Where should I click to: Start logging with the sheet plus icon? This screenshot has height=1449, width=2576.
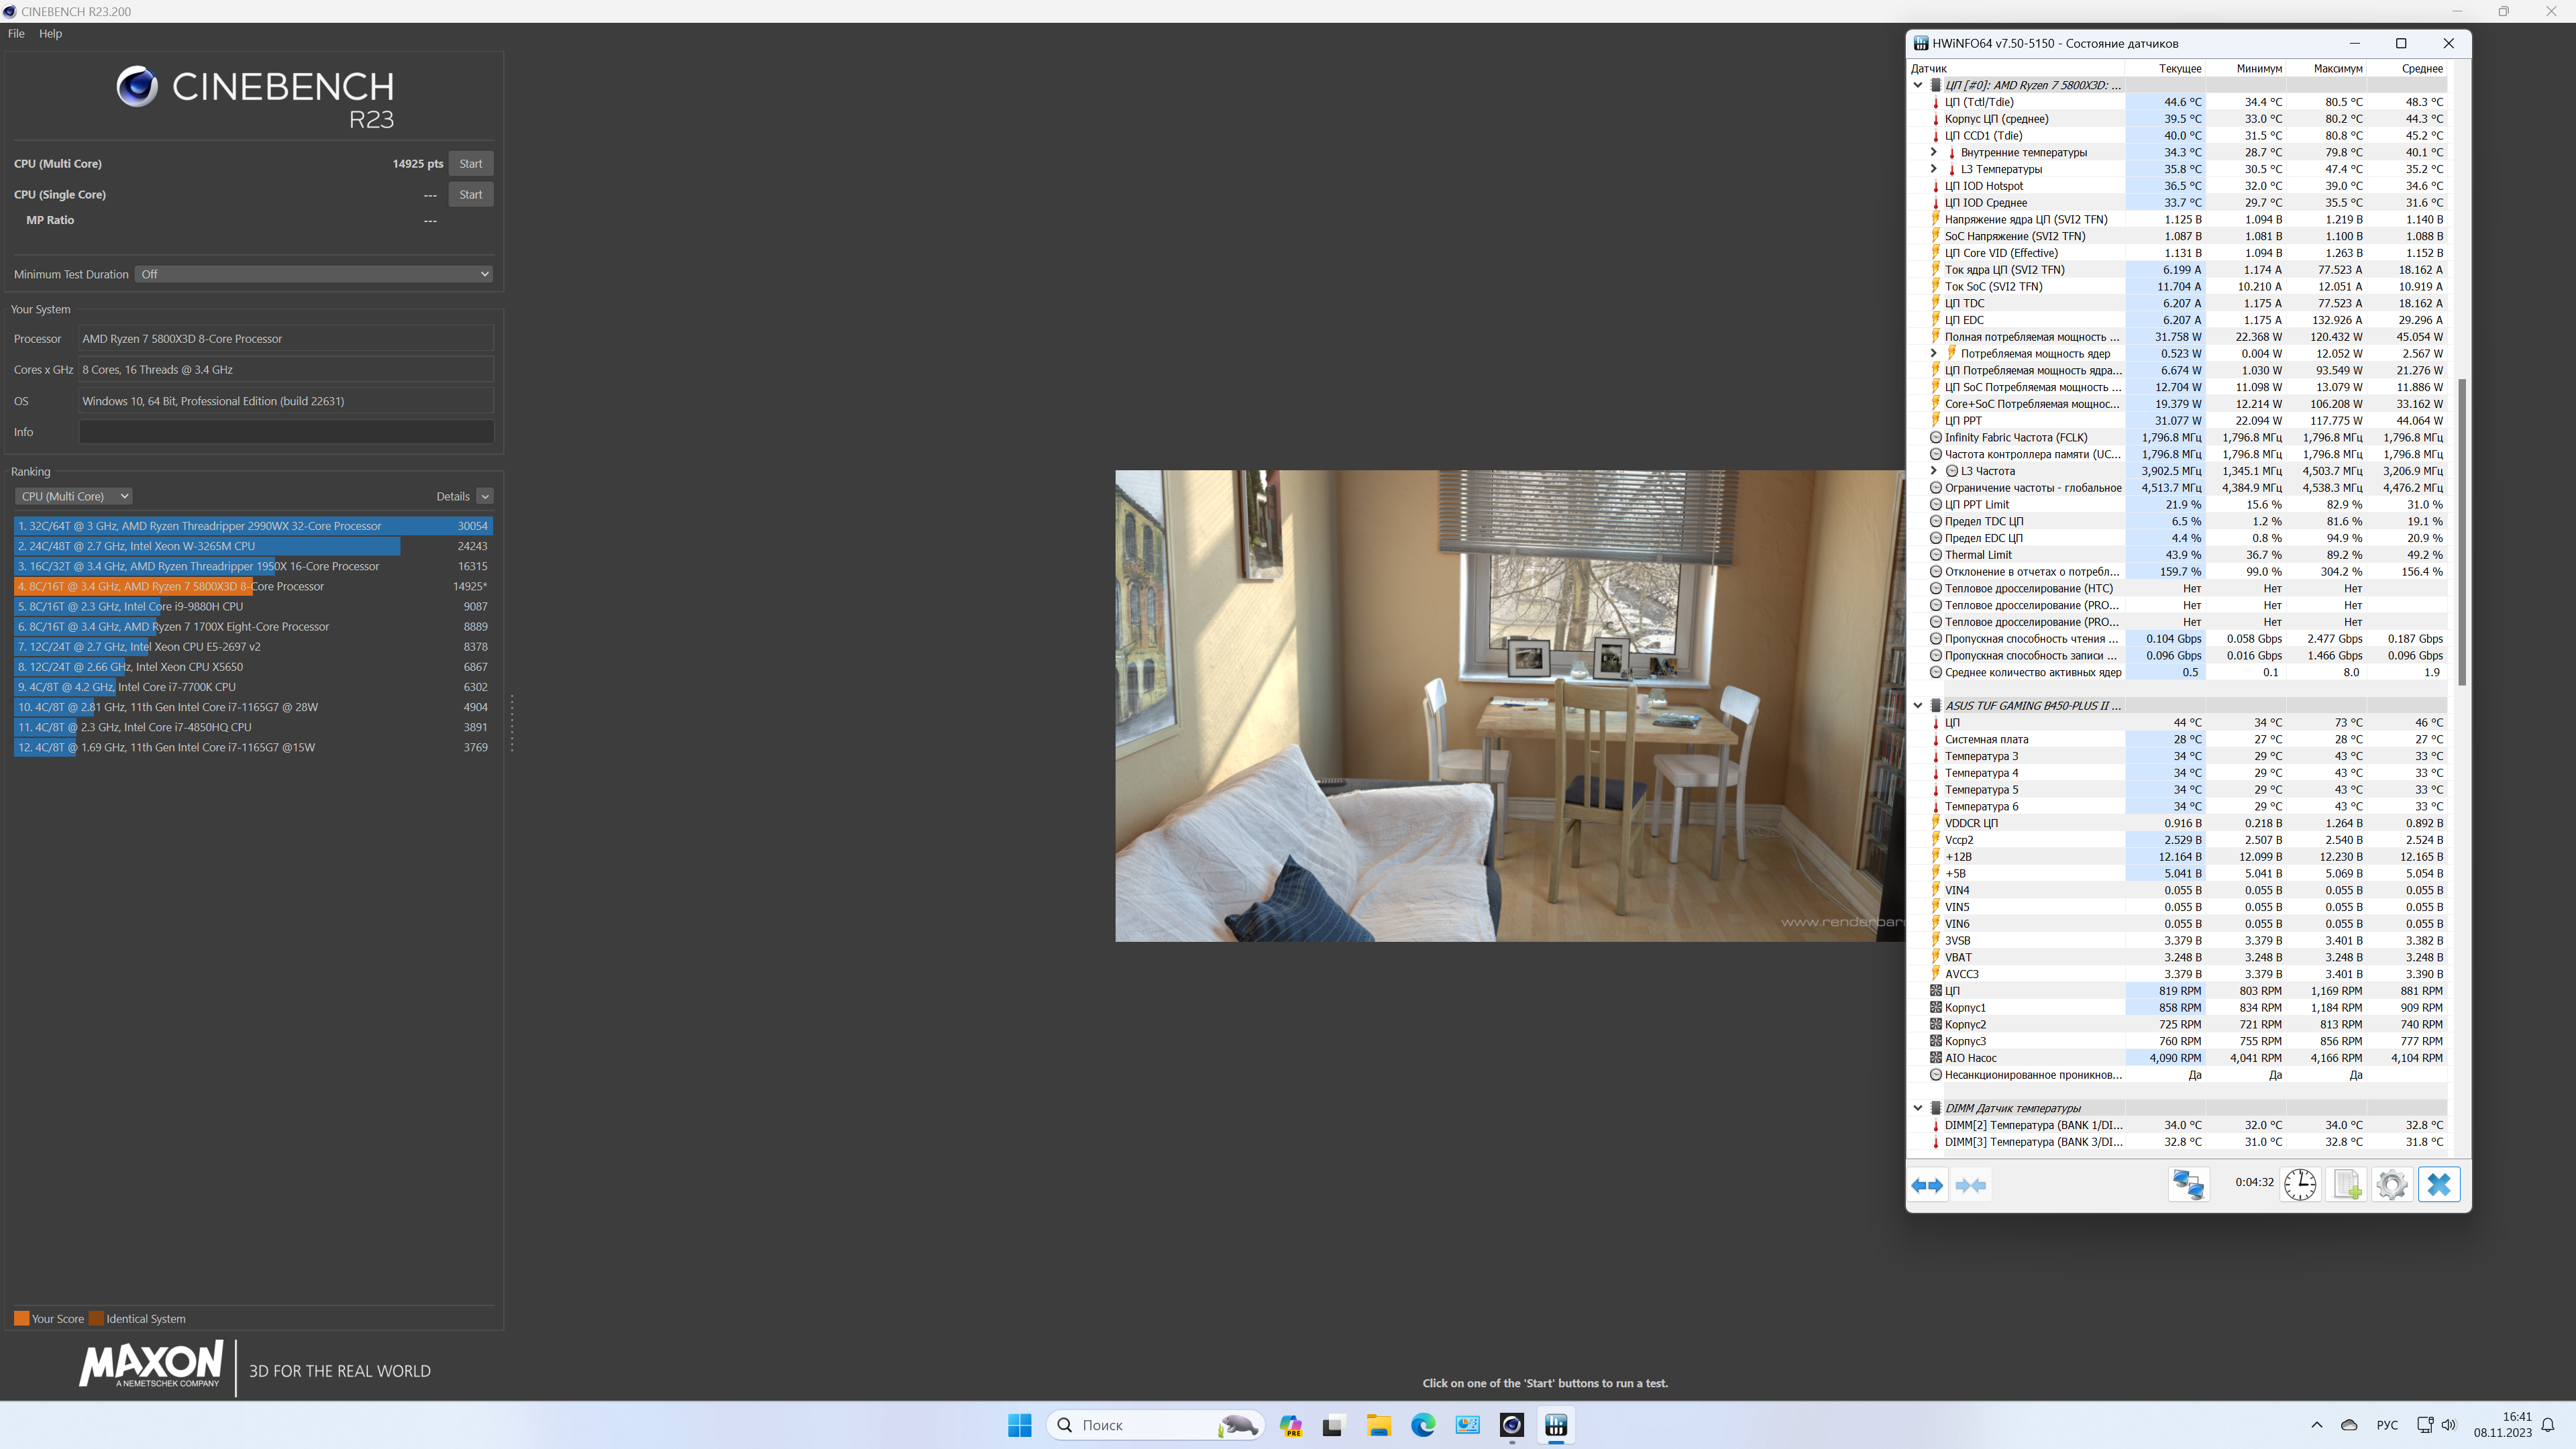(x=2346, y=1185)
